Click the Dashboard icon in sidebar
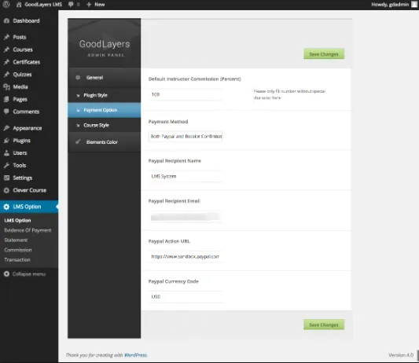This screenshot has width=419, height=363. click(x=6, y=21)
